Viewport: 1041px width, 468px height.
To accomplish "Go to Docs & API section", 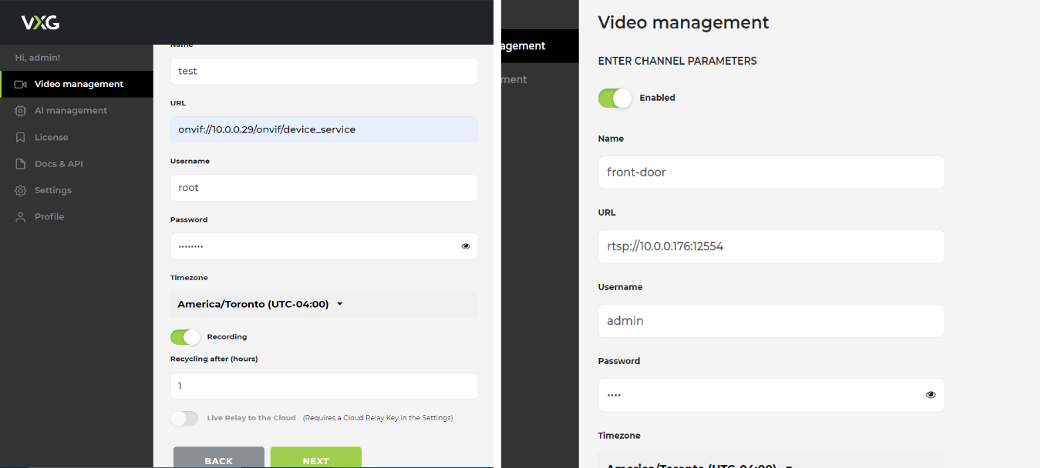I will coord(59,164).
